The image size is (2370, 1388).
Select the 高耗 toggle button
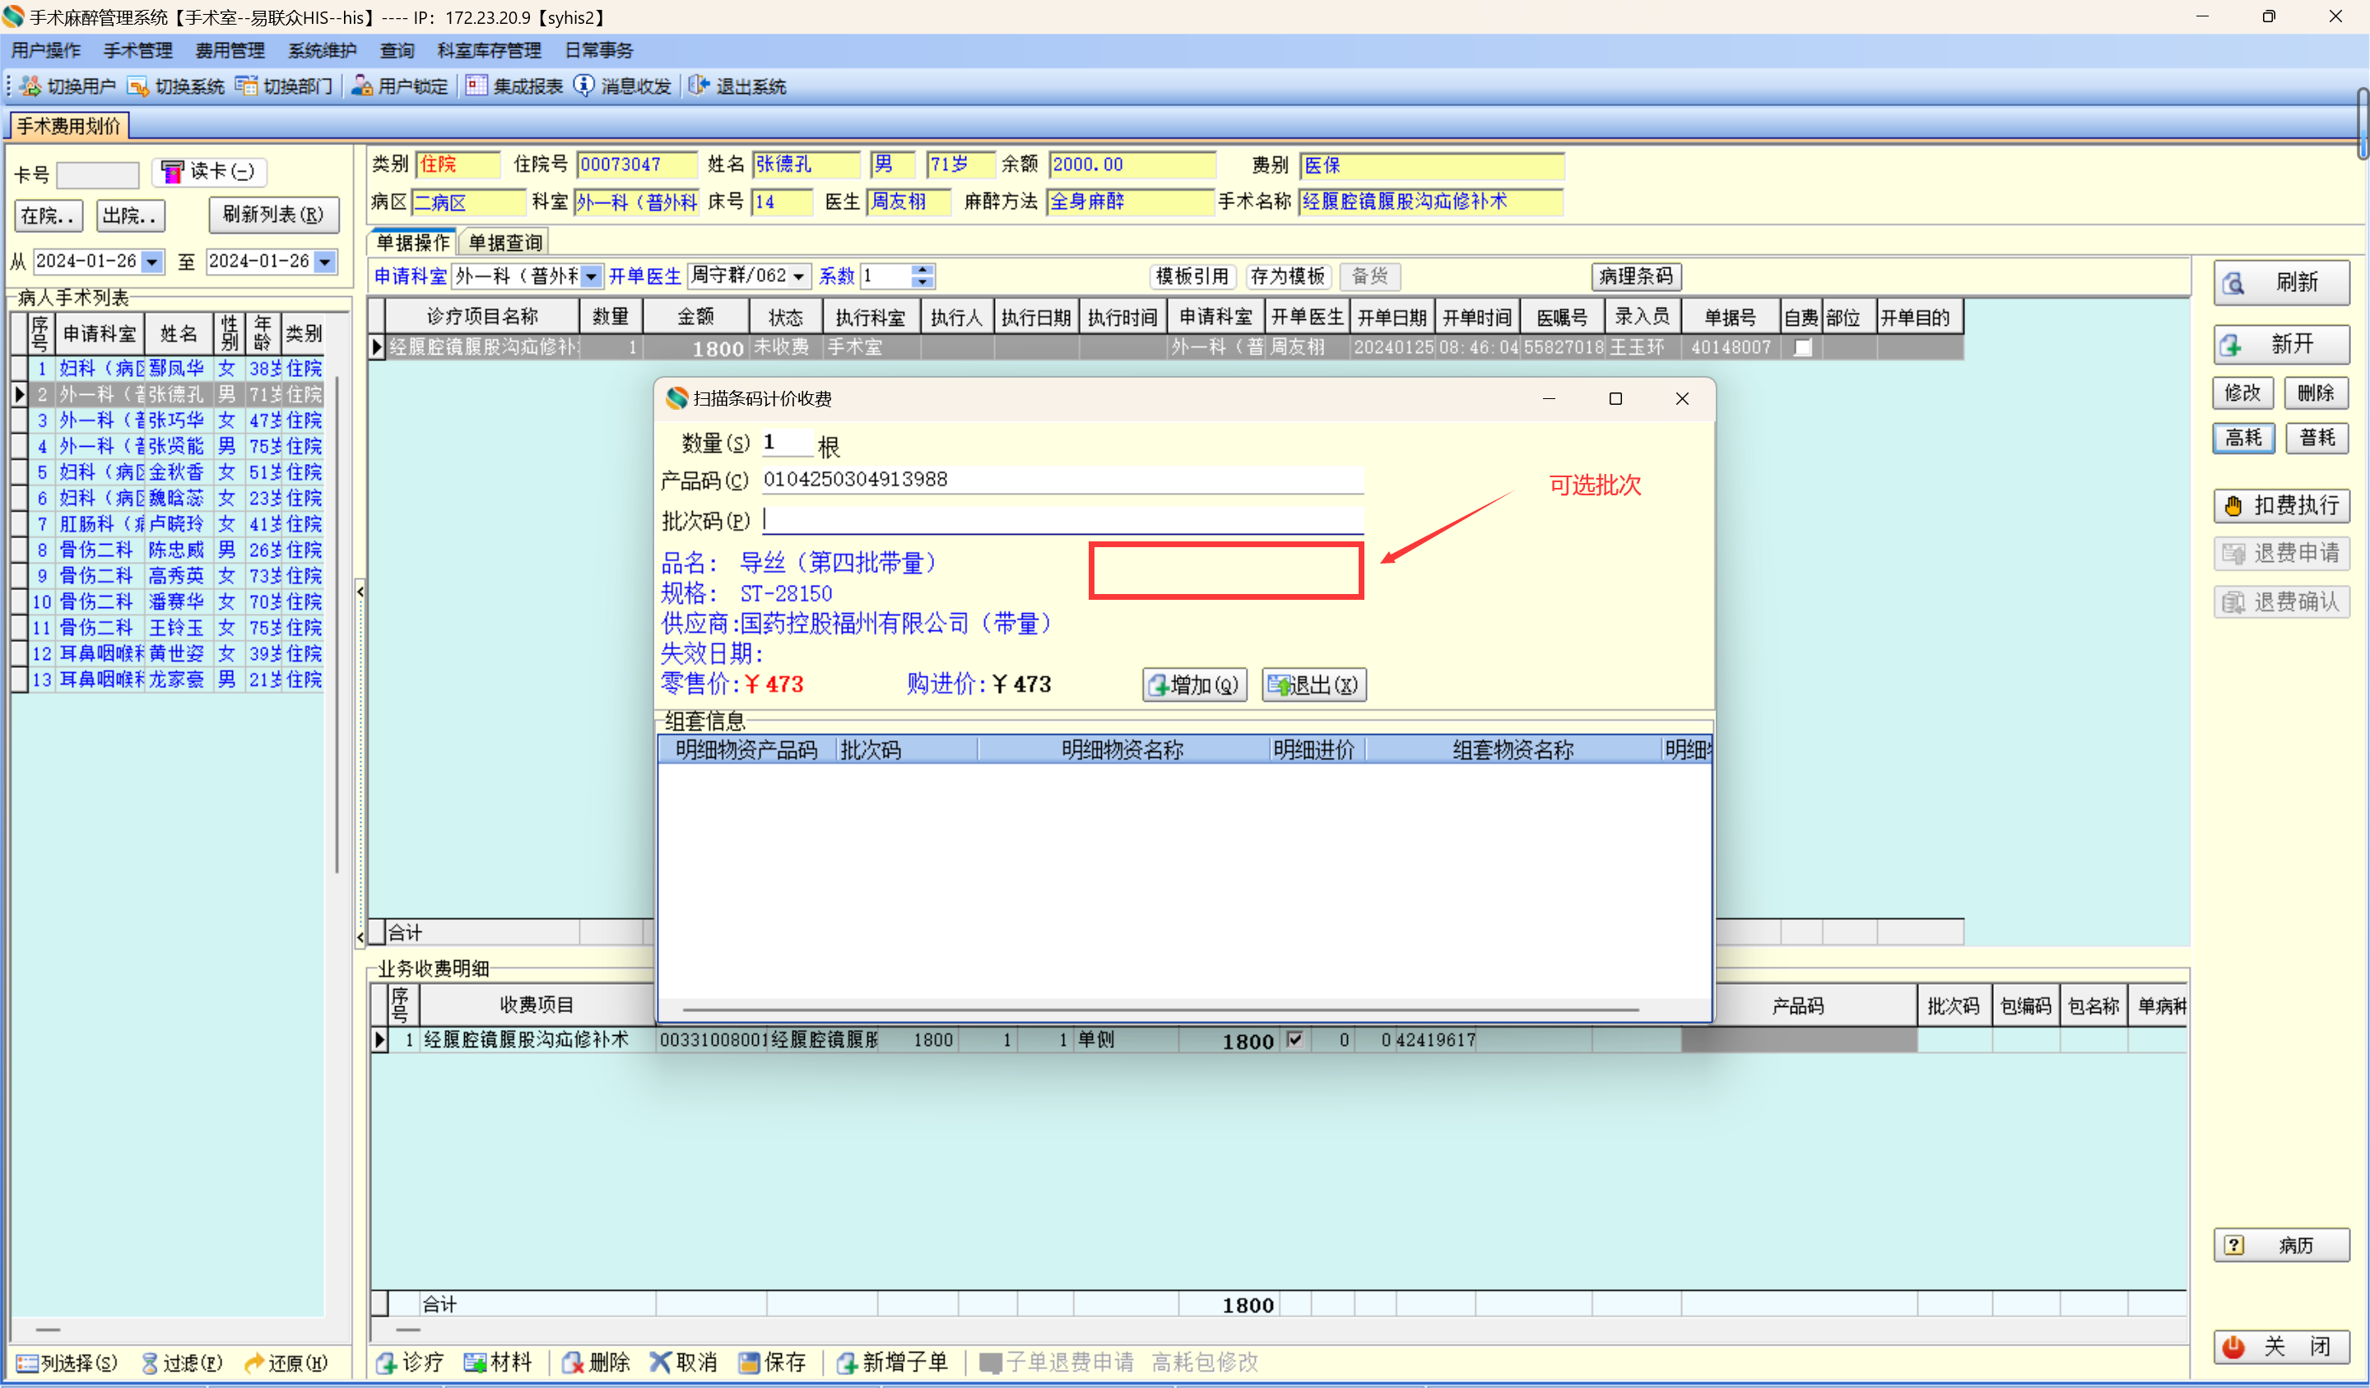tap(2243, 439)
